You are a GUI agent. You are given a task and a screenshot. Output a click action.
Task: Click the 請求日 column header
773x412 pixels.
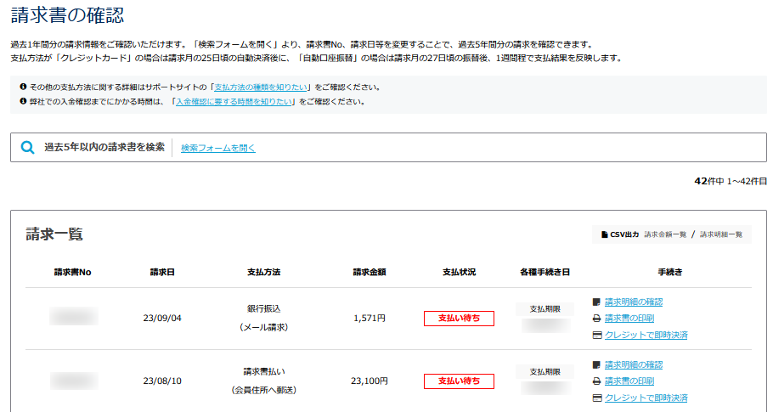[x=163, y=273]
